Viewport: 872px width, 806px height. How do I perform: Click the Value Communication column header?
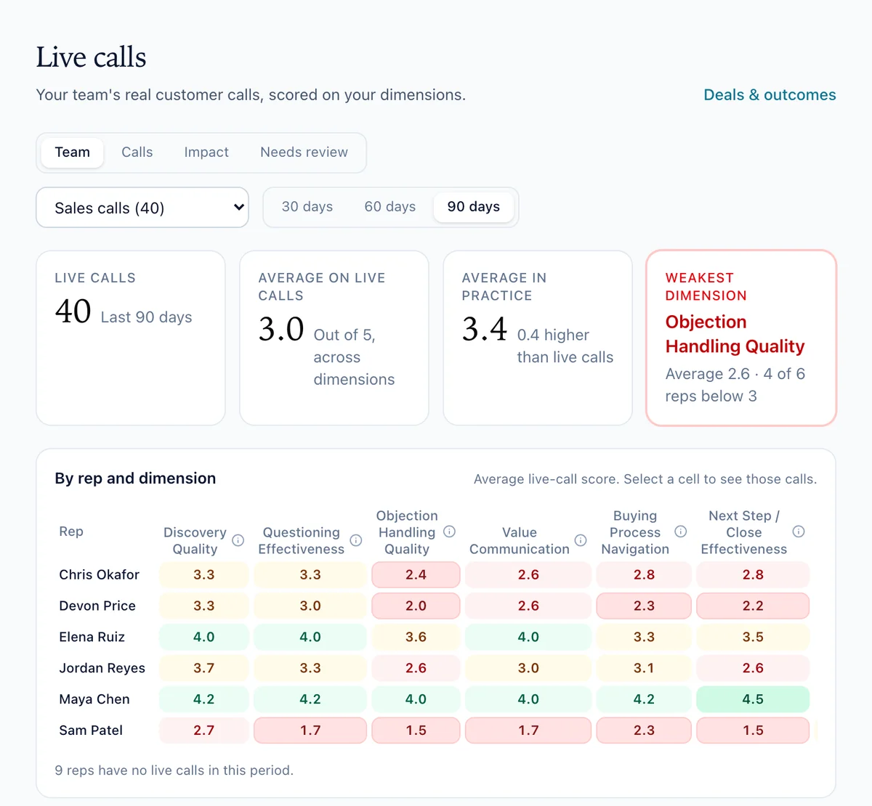(519, 541)
